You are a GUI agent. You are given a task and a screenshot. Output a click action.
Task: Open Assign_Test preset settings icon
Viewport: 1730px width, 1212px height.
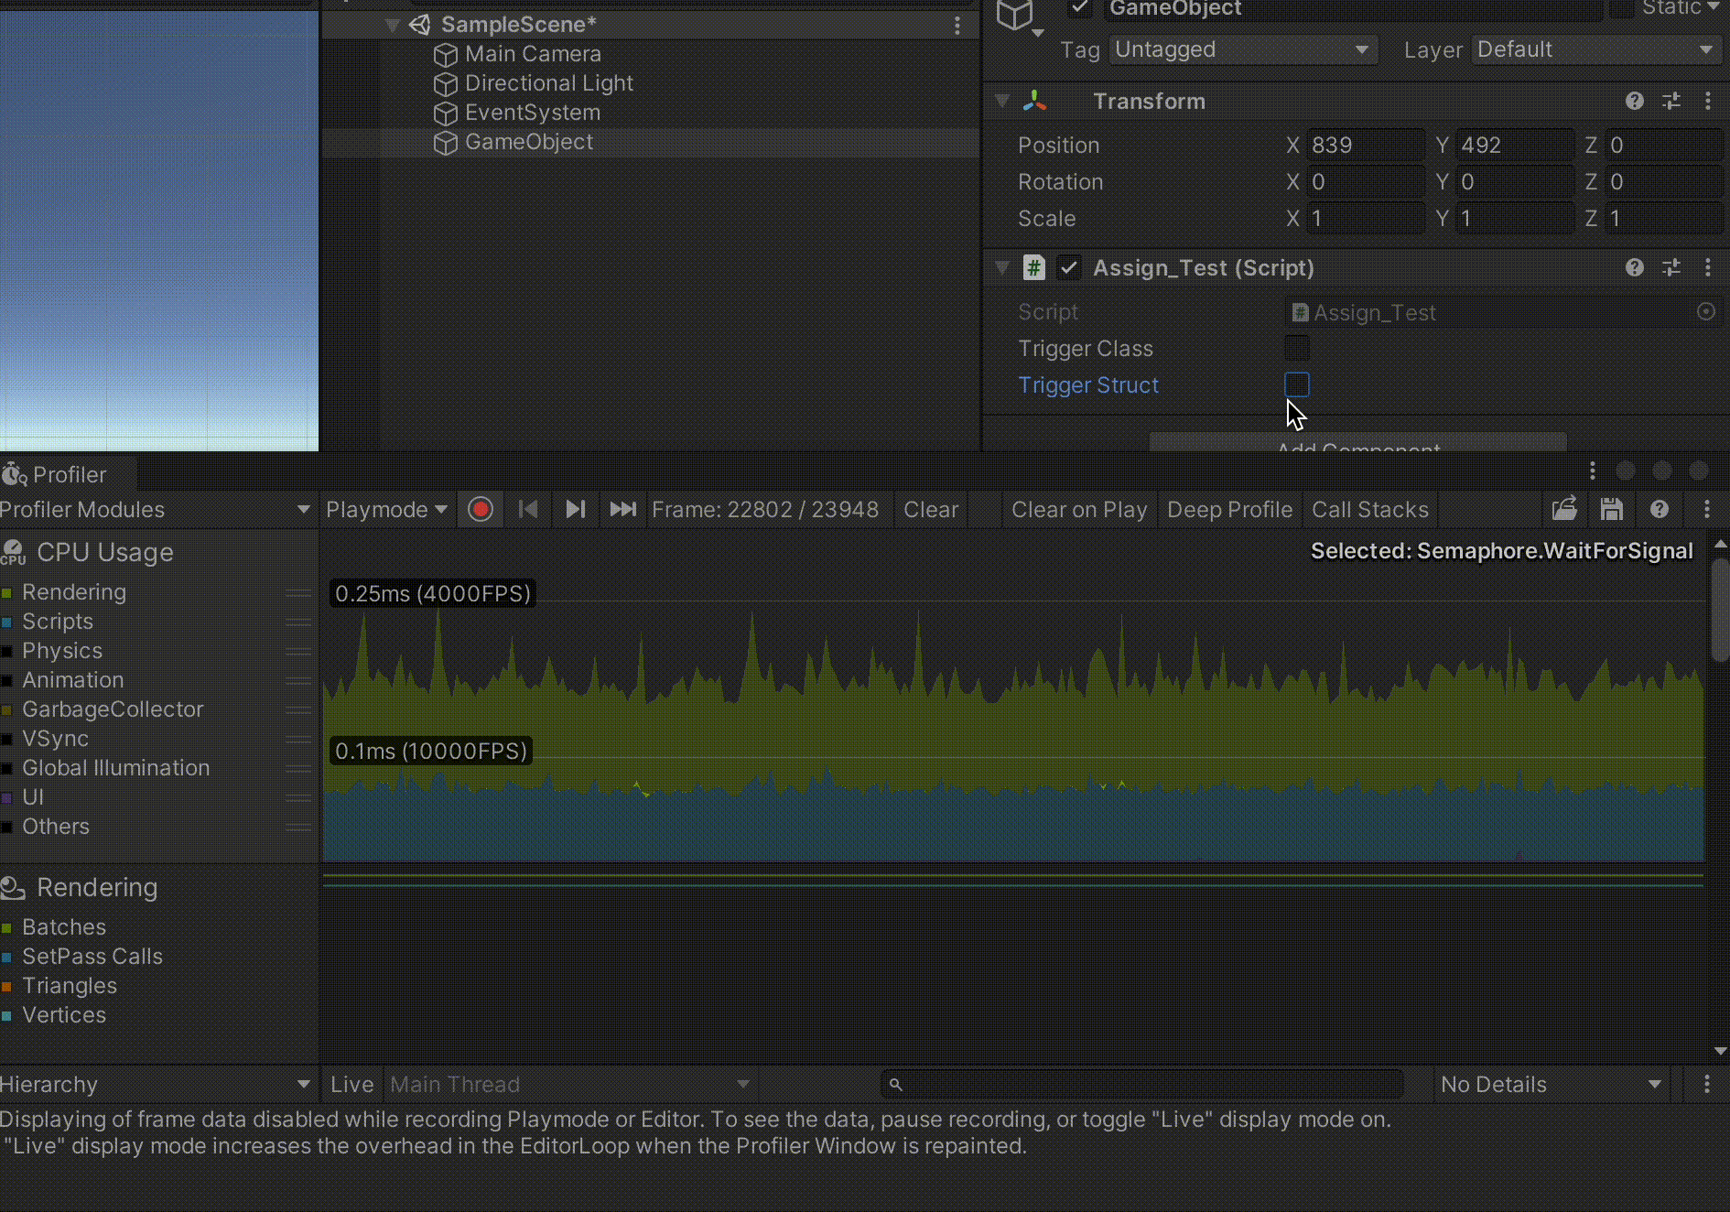point(1671,267)
